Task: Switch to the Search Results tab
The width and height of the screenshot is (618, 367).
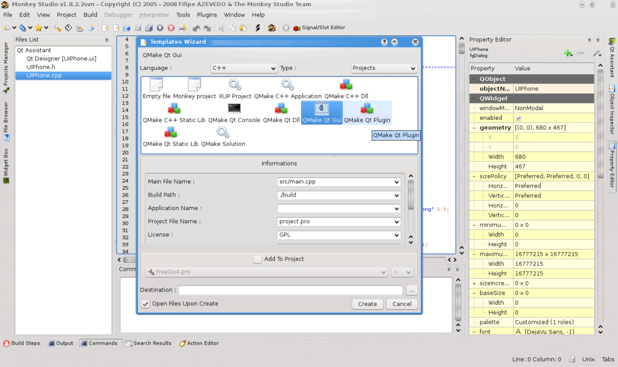Action: 148,344
